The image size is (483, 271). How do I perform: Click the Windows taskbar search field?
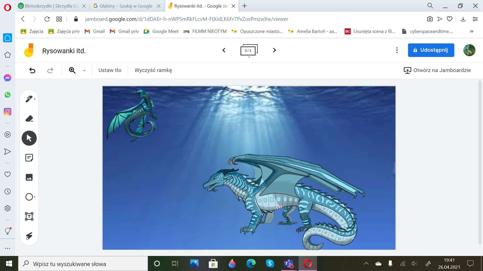(x=83, y=264)
